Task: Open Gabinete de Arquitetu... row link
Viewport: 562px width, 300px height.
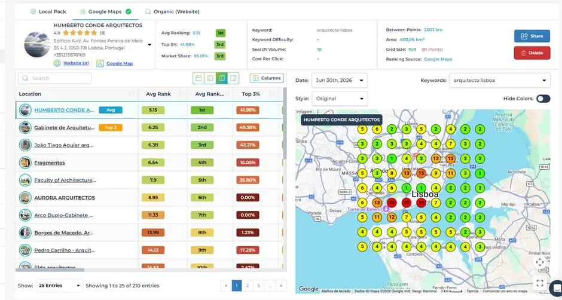Action: [x=64, y=128]
